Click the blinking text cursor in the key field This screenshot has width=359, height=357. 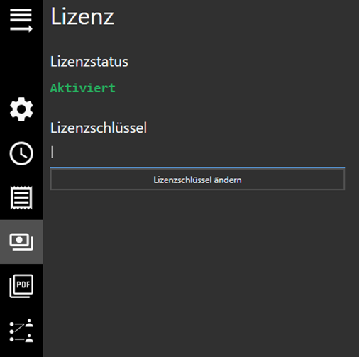coord(52,152)
